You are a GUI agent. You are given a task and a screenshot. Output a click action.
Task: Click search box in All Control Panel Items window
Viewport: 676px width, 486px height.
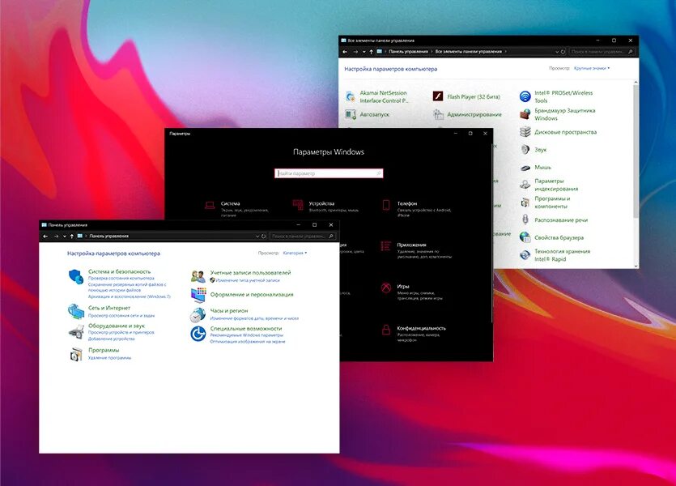coord(602,52)
